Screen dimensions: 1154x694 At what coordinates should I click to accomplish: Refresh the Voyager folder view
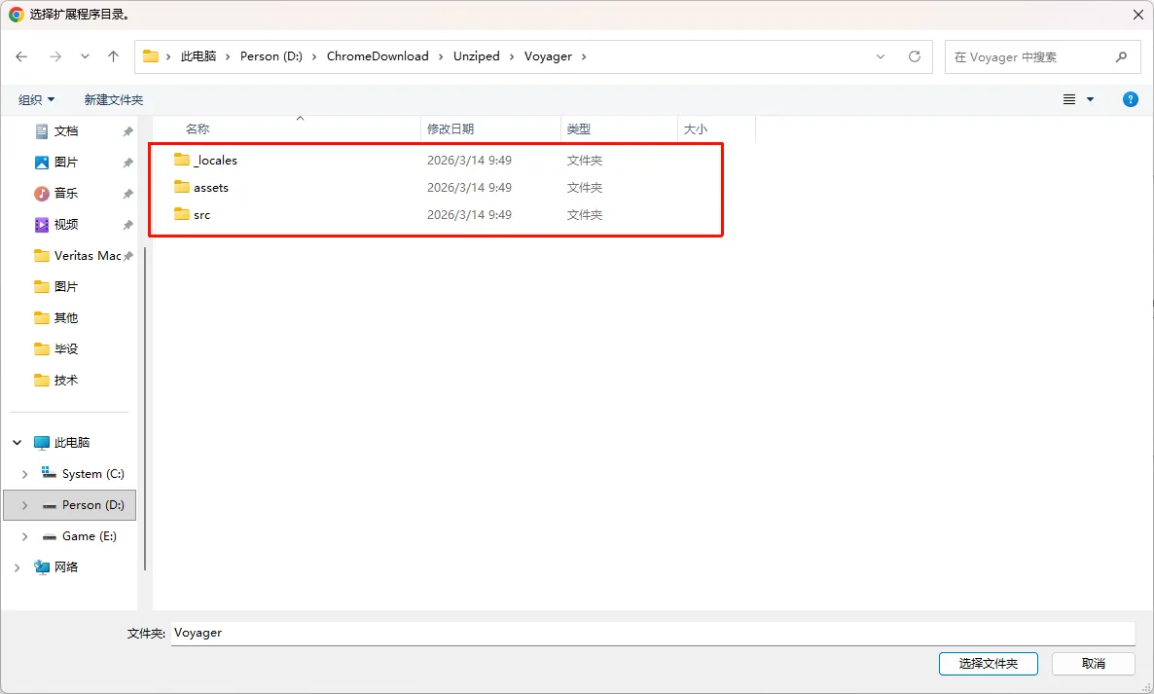(914, 56)
